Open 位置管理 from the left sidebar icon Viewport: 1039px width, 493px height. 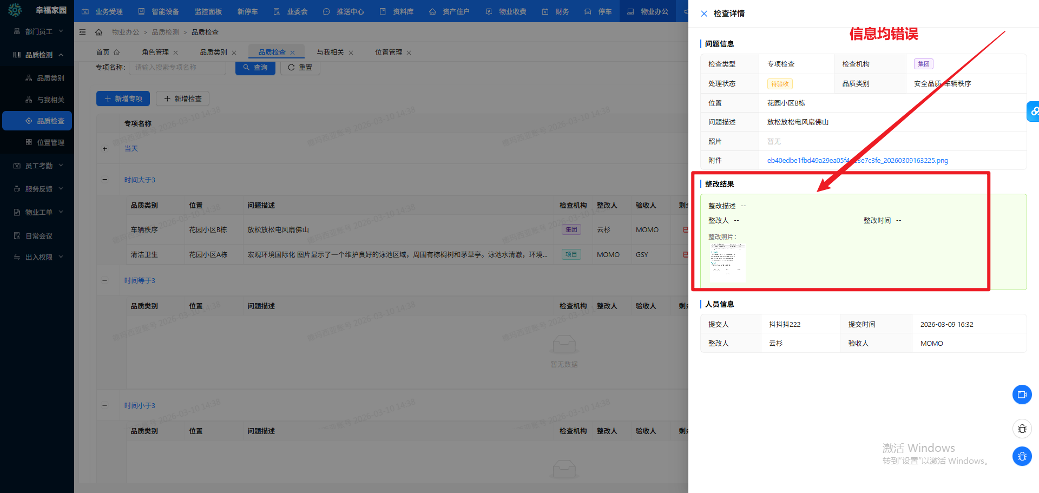coord(29,142)
